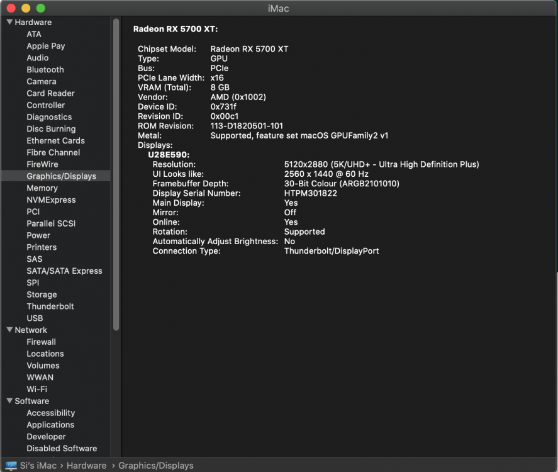Screen dimensions: 558x472
Task: Select Thunderbolt in the sidebar
Action: (x=50, y=306)
